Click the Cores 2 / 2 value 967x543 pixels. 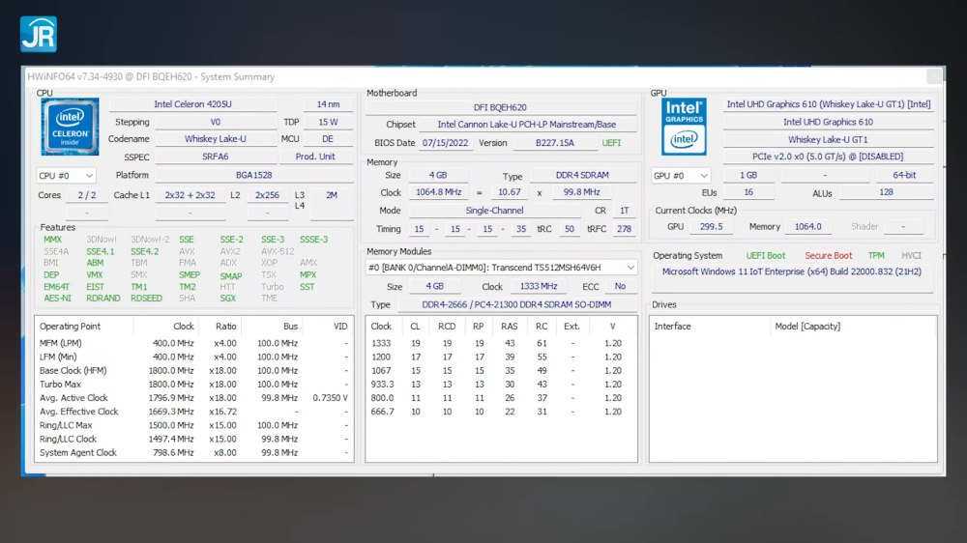click(87, 195)
